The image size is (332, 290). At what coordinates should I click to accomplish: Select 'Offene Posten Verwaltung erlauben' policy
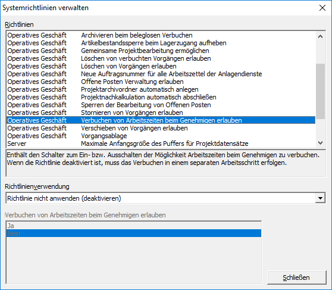[161, 82]
